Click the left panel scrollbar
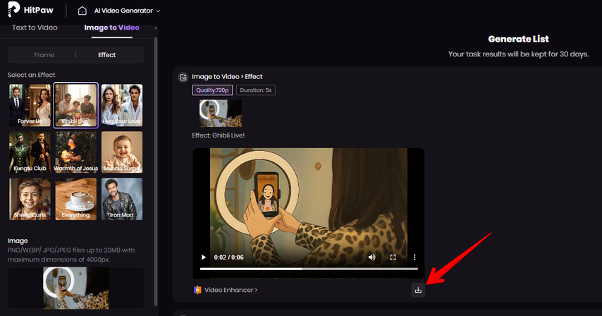The image size is (602, 316). coord(156,171)
